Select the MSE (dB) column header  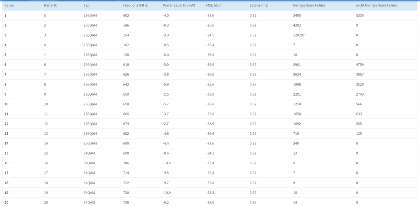point(213,5)
